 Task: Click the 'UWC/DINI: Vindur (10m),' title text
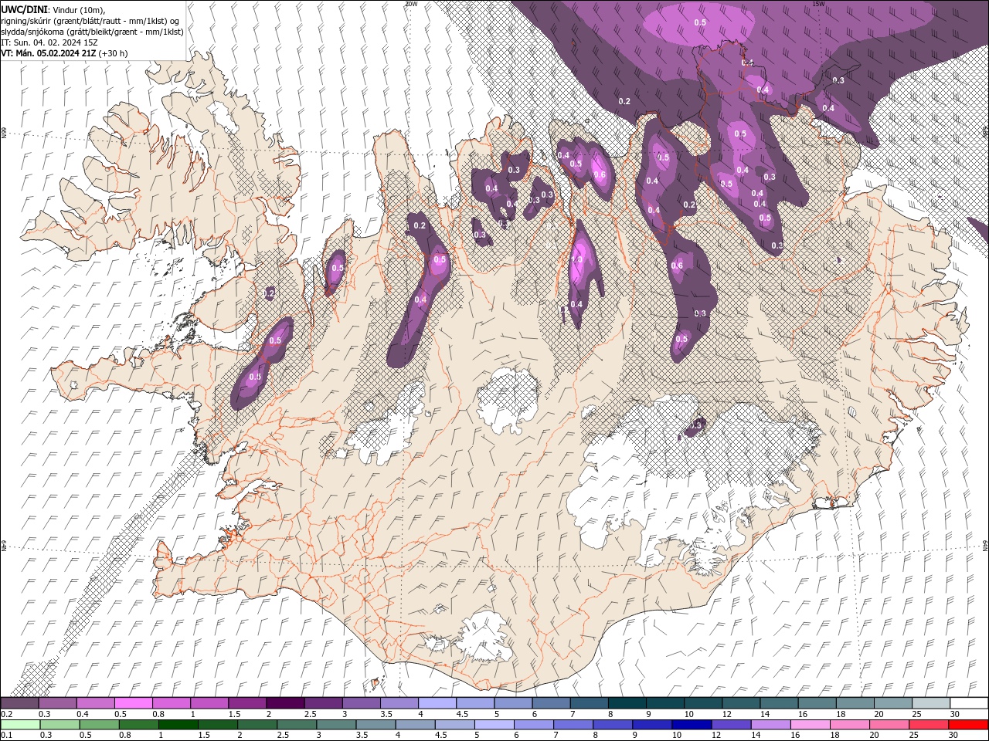pyautogui.click(x=53, y=9)
